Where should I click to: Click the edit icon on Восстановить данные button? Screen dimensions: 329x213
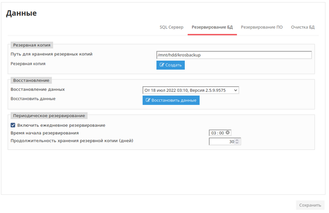(x=148, y=100)
